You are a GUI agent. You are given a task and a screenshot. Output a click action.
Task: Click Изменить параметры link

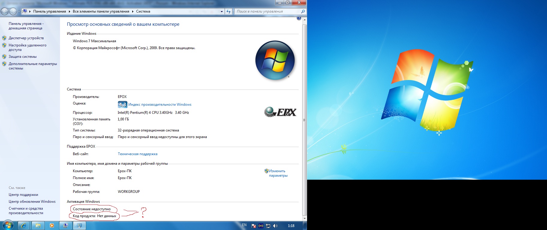click(x=278, y=173)
